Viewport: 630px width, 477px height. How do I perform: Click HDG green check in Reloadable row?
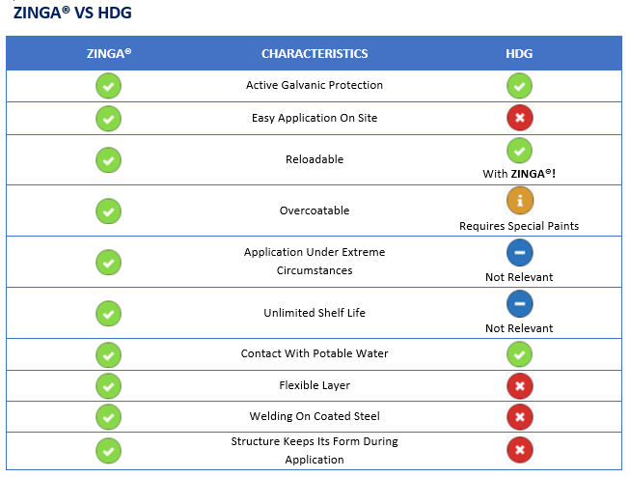coord(519,151)
